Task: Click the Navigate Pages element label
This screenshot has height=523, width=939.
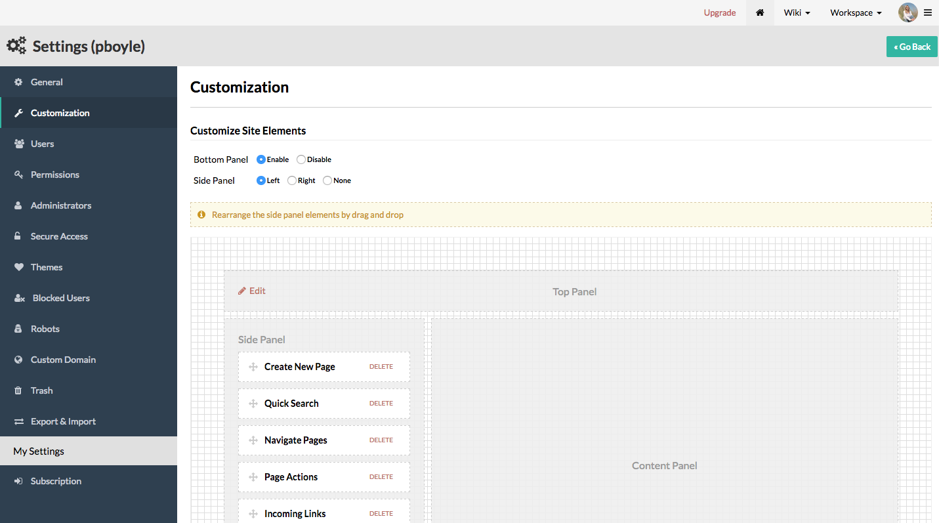Action: pyautogui.click(x=295, y=440)
